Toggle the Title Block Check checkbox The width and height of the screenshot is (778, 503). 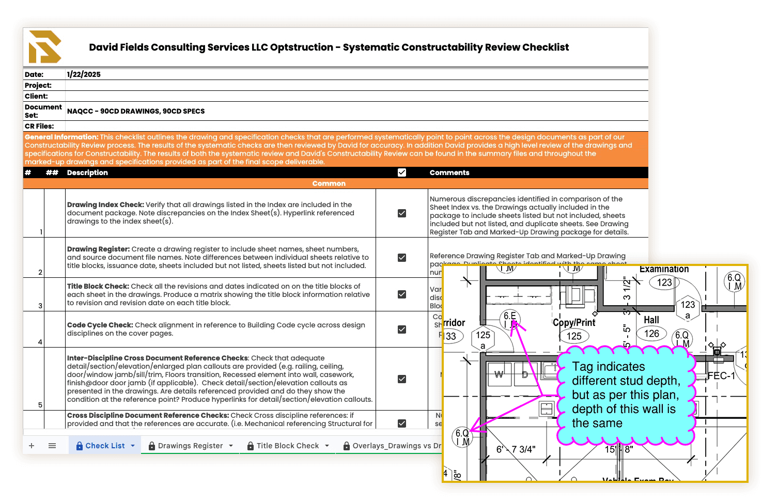(x=402, y=294)
